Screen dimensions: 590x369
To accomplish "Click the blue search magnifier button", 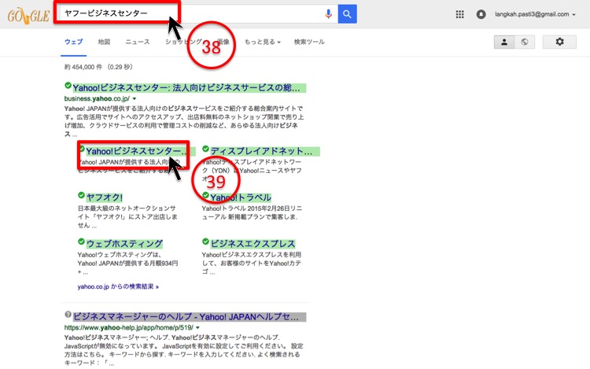I will [x=347, y=14].
